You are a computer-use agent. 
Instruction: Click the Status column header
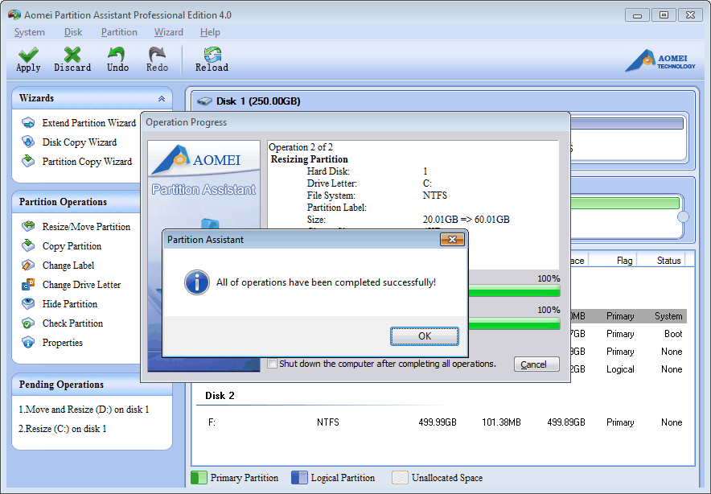[x=668, y=261]
